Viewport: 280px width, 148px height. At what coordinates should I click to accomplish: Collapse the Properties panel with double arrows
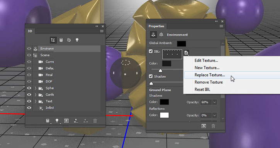pos(216,21)
